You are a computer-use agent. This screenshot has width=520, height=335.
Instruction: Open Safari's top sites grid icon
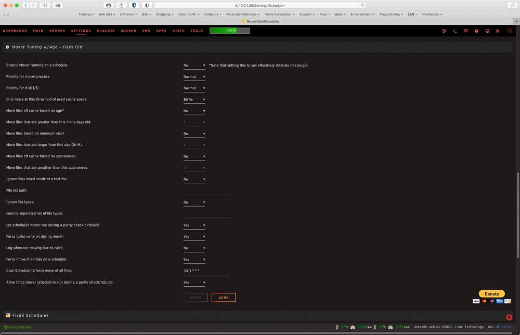tap(57, 5)
